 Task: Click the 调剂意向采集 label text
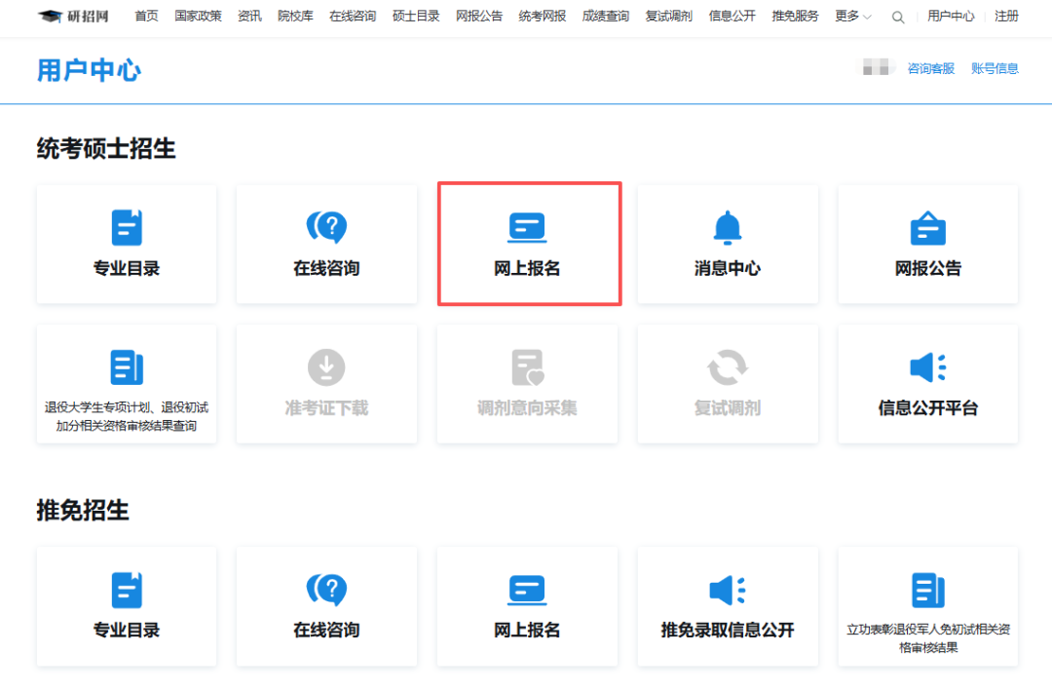[527, 408]
